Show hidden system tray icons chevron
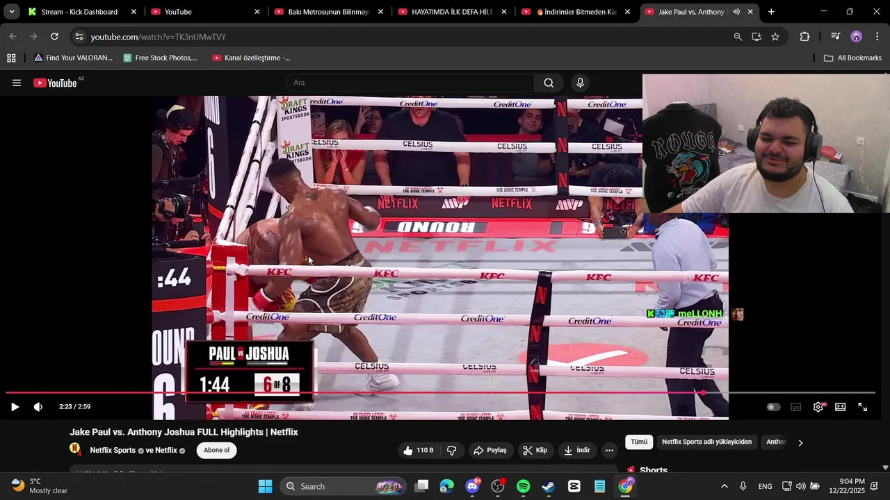 [724, 486]
